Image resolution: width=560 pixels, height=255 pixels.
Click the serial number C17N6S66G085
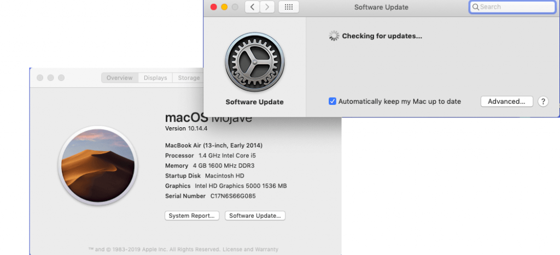click(x=233, y=196)
